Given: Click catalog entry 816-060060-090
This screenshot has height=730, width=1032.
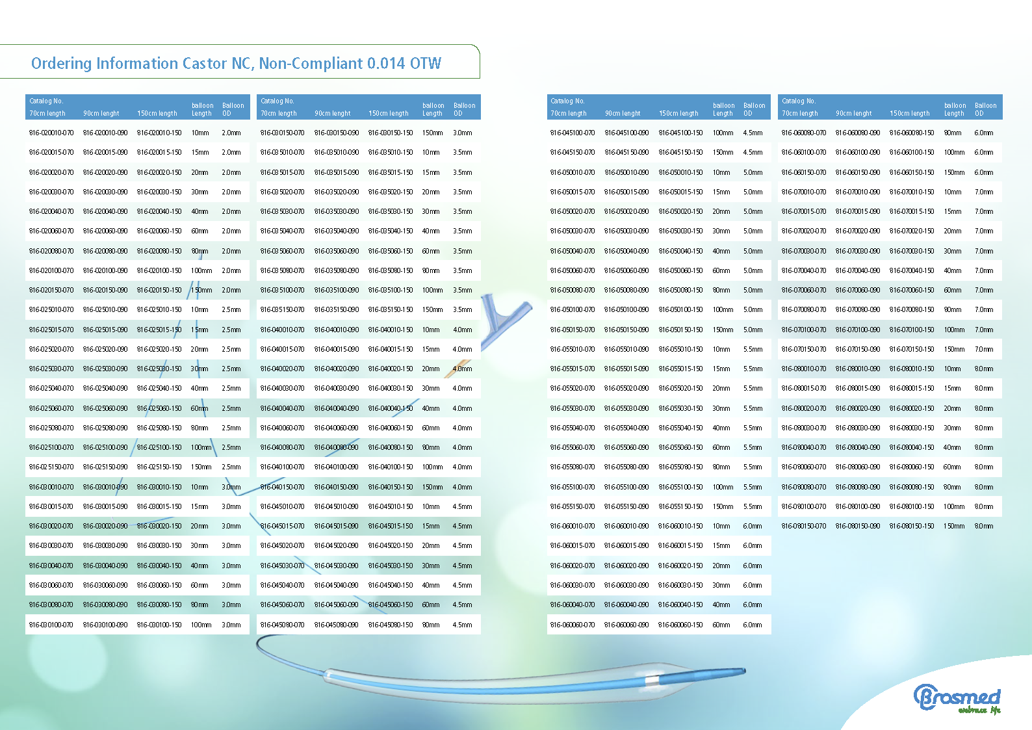Looking at the screenshot, I should (626, 625).
